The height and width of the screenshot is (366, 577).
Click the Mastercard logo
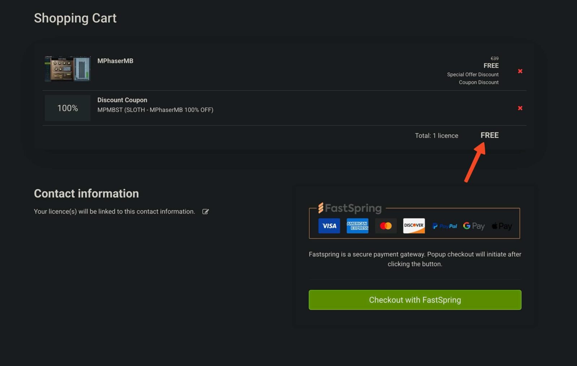[386, 226]
